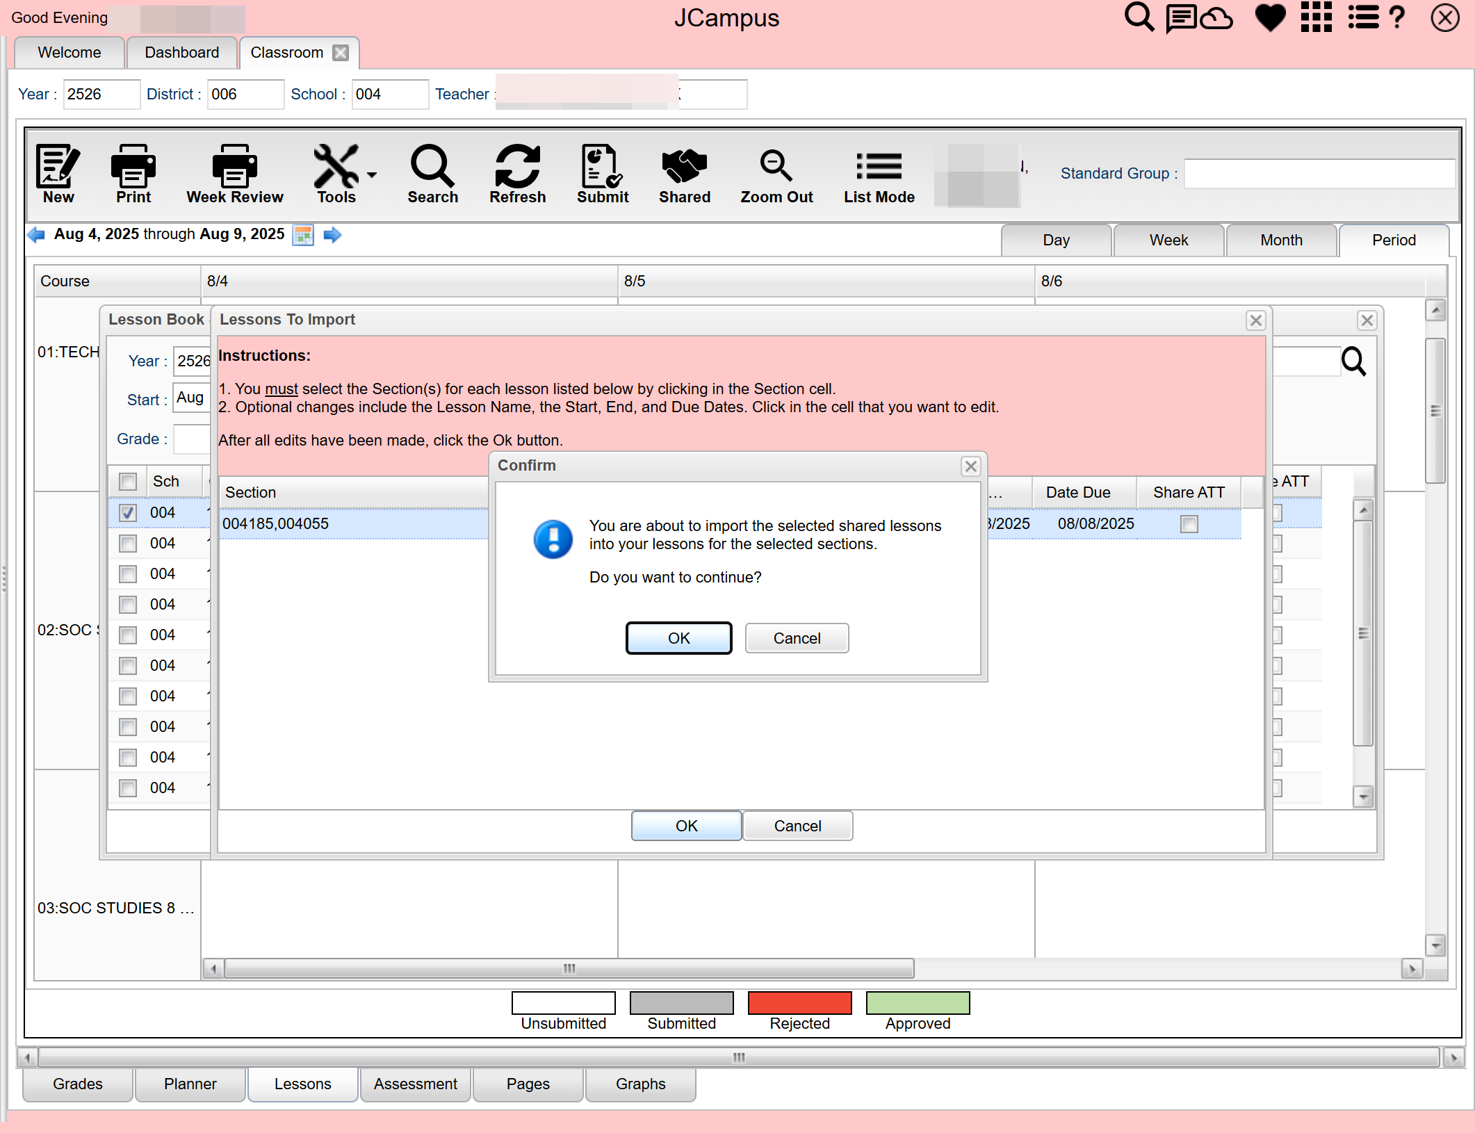Click the Approved green legend swatch
The width and height of the screenshot is (1475, 1133).
pos(918,1003)
